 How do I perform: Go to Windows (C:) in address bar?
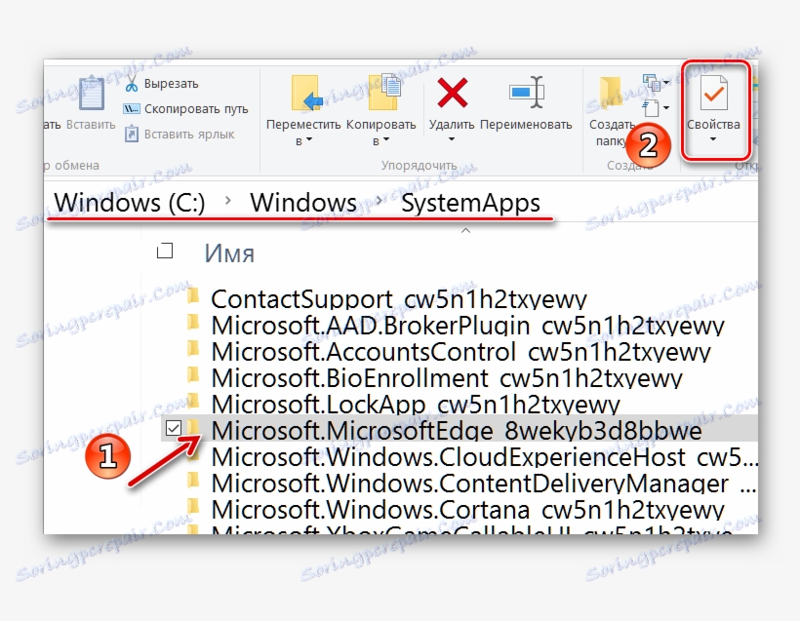[130, 203]
